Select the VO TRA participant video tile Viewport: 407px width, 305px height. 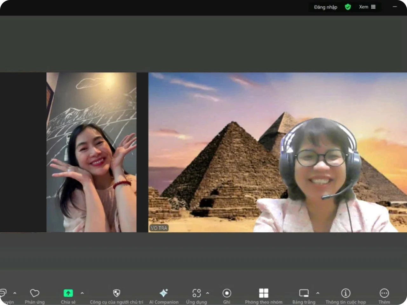pyautogui.click(x=277, y=152)
